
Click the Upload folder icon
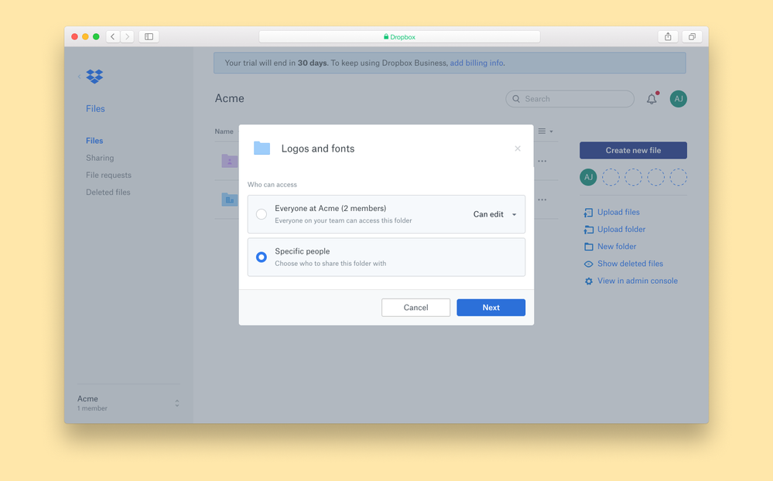[588, 229]
